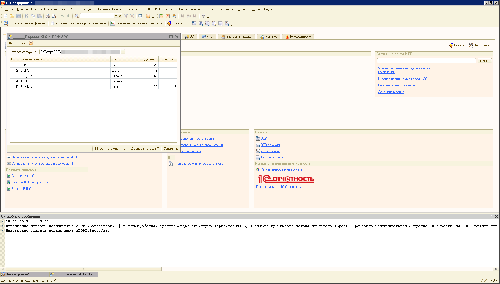This screenshot has width=500, height=284.
Task: Select the IND_OPS row
Action: coord(93,76)
